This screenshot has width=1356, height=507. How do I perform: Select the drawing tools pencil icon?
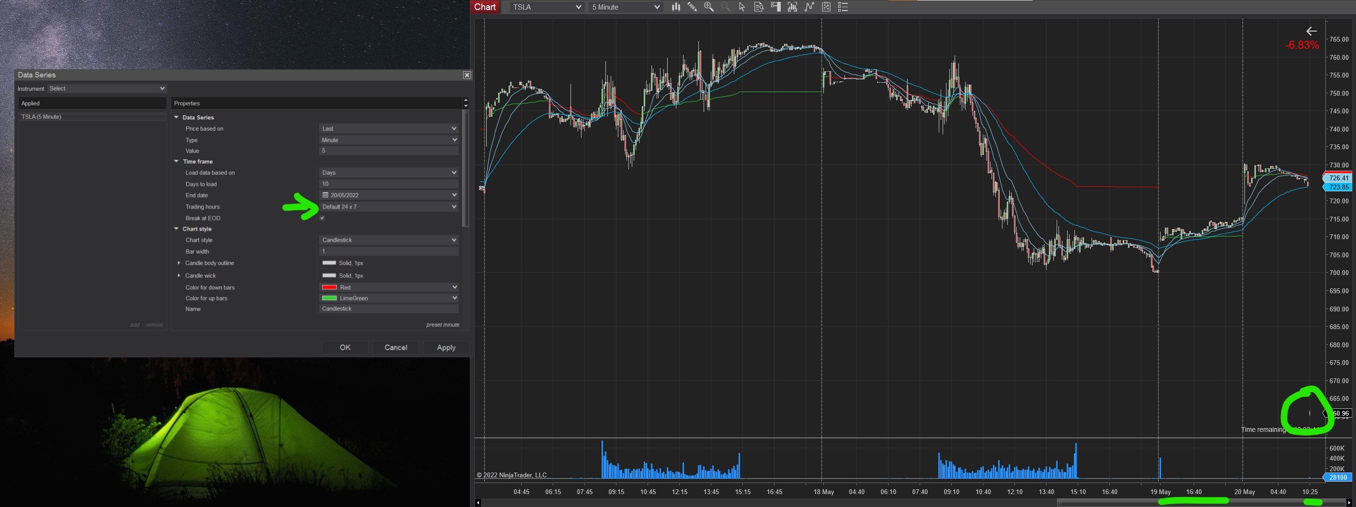pos(692,7)
